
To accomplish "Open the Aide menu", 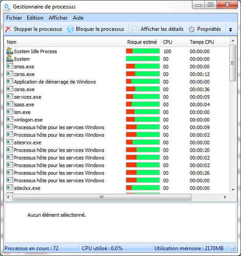I will tap(78, 18).
